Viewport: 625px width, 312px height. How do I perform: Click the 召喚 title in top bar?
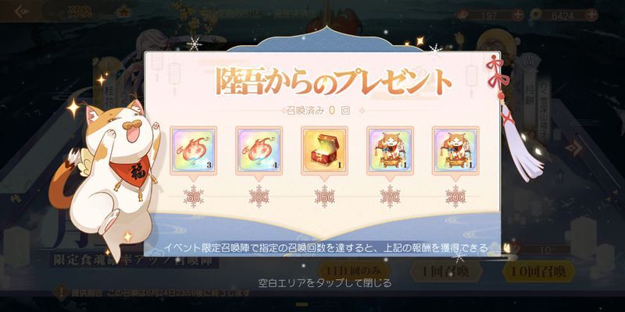click(80, 12)
